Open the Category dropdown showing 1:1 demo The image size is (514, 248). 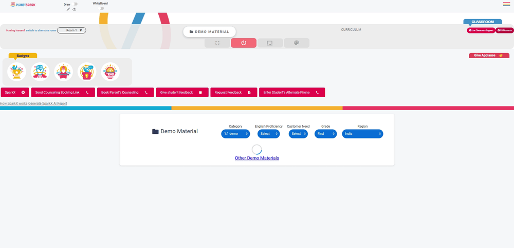tap(235, 134)
